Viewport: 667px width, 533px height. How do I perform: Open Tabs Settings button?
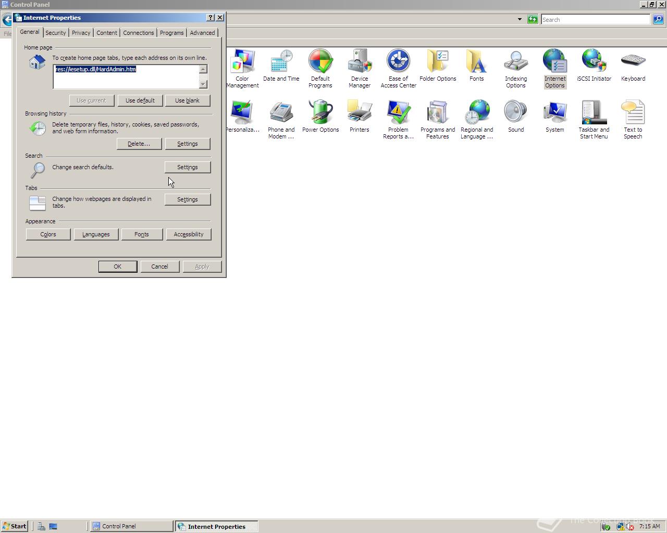188,199
